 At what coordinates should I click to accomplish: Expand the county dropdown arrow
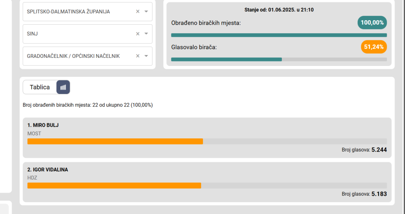(146, 11)
